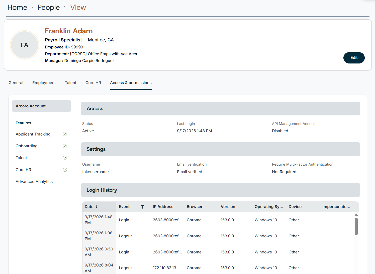Open Applicant Tracking feature
The width and height of the screenshot is (375, 274).
coord(33,134)
